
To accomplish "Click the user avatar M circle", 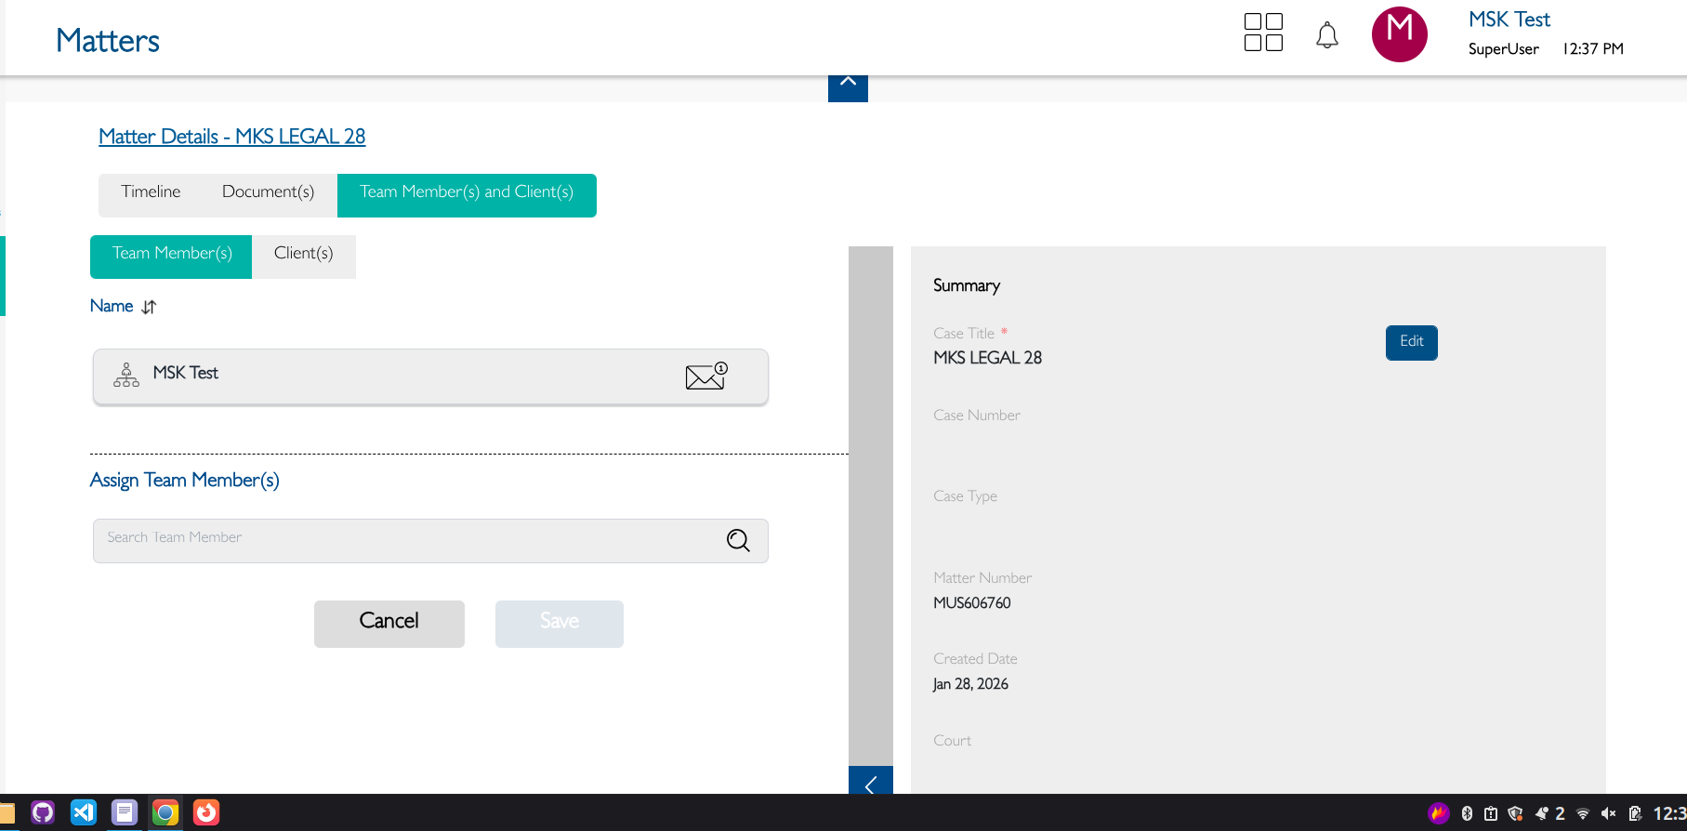I will pos(1399,34).
